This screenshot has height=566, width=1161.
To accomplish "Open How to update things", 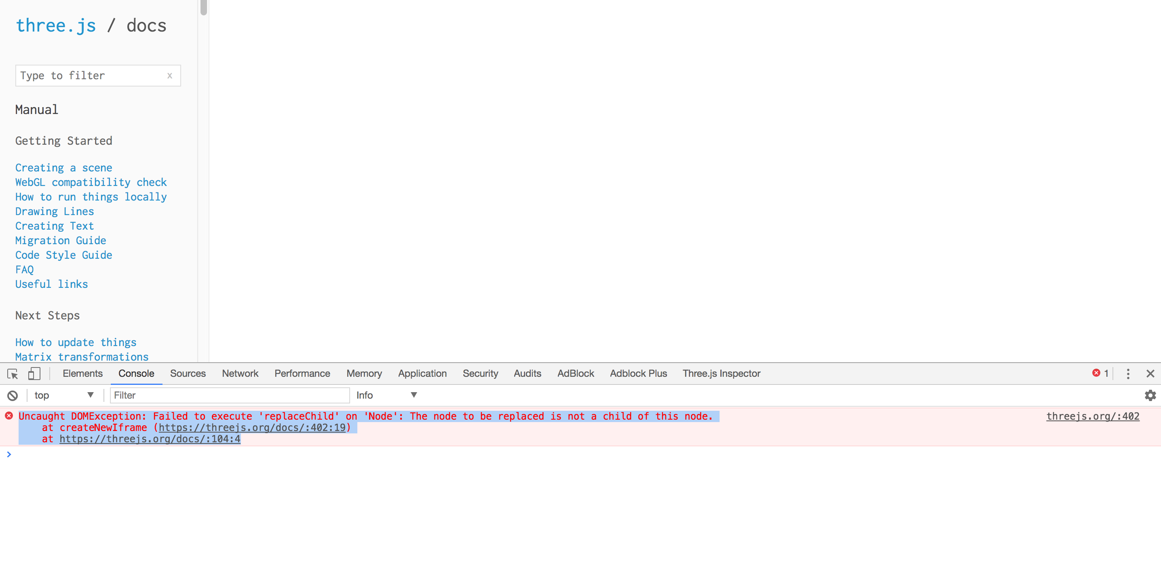I will 76,342.
